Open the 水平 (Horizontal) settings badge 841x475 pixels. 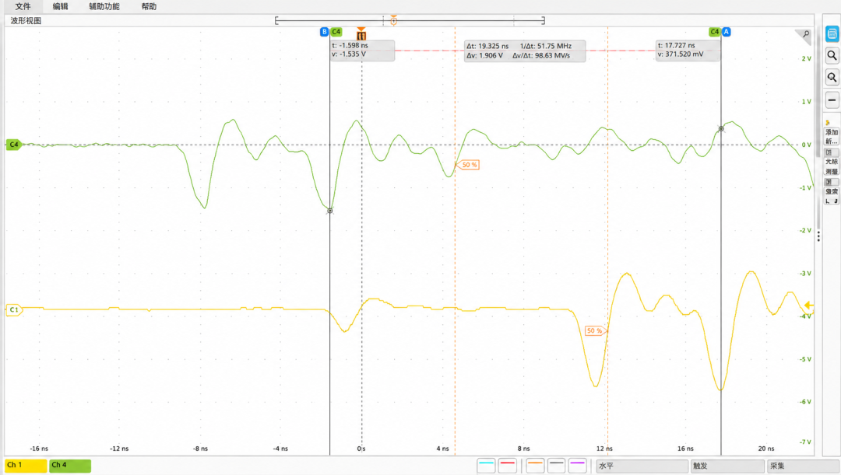pyautogui.click(x=642, y=466)
